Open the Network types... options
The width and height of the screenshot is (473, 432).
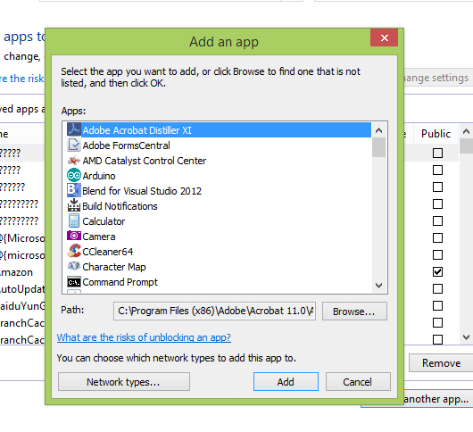click(x=124, y=382)
